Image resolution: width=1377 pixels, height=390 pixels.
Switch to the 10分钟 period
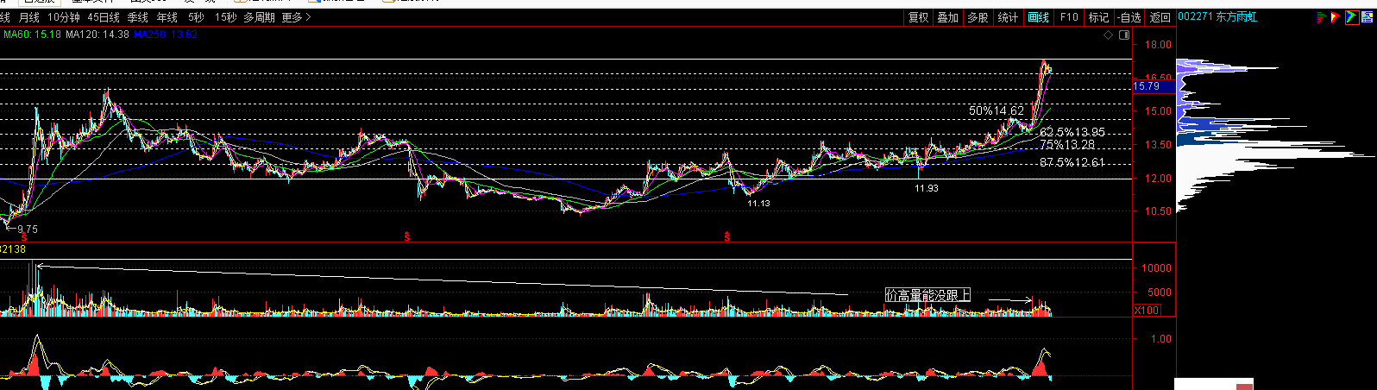pyautogui.click(x=63, y=17)
